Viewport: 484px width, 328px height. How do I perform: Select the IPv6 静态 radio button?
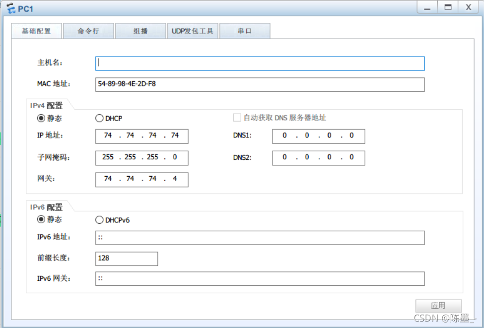point(41,219)
